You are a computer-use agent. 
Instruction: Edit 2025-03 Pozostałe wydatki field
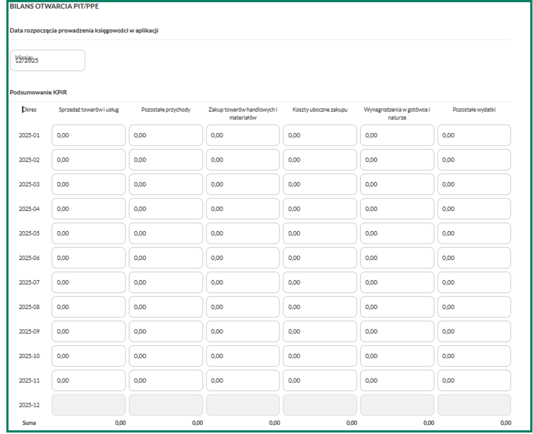pyautogui.click(x=474, y=184)
